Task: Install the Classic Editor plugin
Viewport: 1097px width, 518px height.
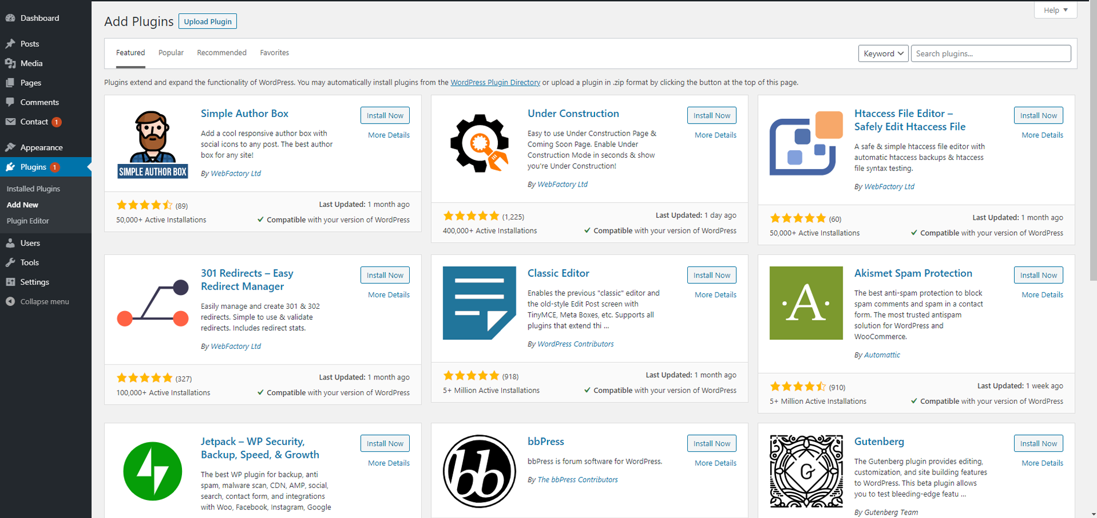Action: coord(712,275)
